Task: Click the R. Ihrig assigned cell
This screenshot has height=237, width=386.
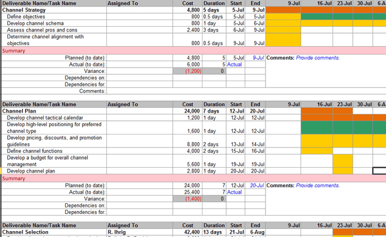Action: pos(140,232)
